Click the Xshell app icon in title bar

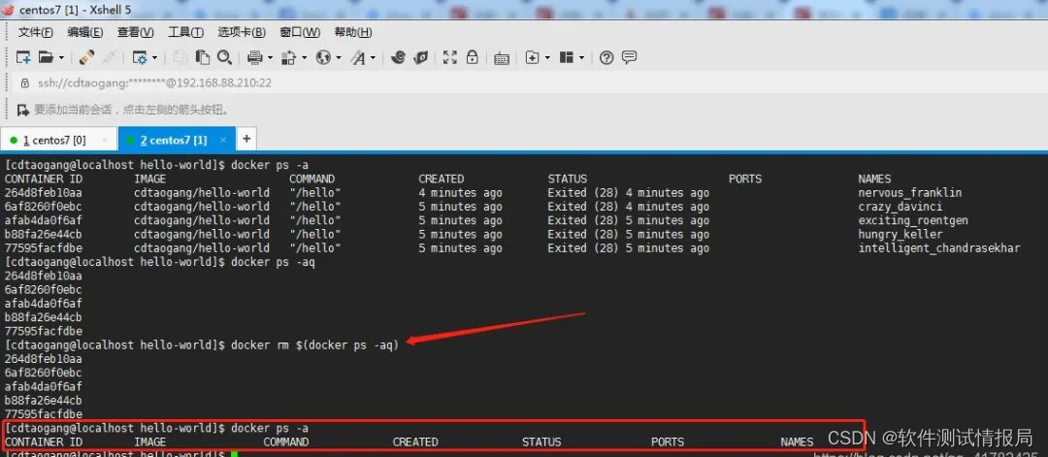point(8,10)
